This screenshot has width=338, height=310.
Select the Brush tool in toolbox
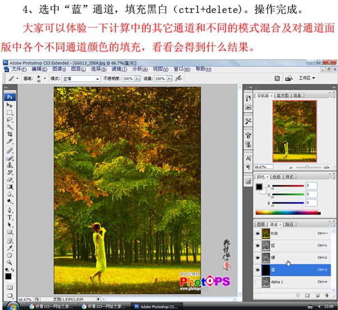(x=10, y=158)
